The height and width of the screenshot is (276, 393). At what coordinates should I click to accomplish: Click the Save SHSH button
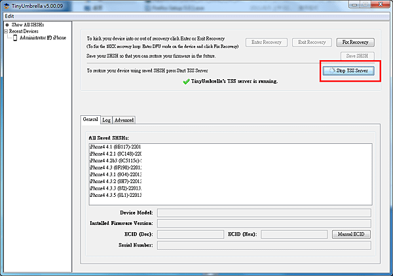tap(357, 56)
